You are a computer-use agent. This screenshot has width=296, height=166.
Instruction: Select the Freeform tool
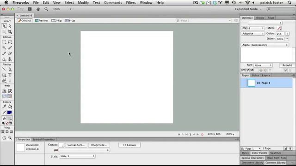click(x=4, y=81)
